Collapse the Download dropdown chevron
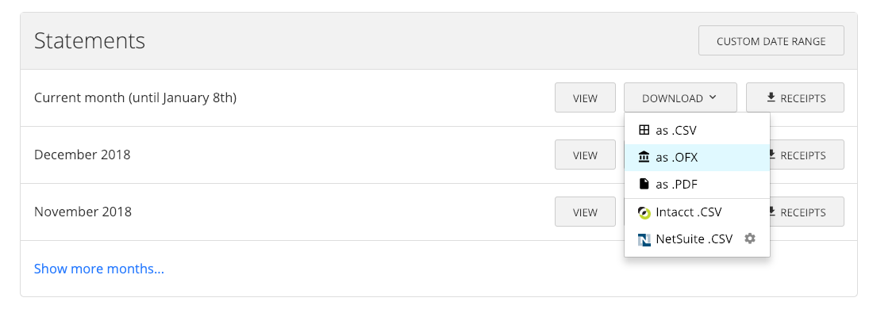Image resolution: width=873 pixels, height=313 pixels. point(713,97)
